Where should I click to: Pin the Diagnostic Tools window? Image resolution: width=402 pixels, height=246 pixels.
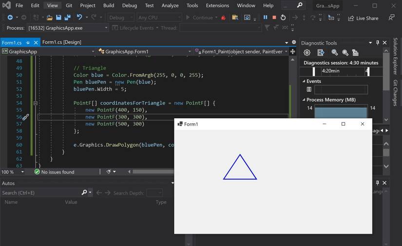tap(377, 42)
